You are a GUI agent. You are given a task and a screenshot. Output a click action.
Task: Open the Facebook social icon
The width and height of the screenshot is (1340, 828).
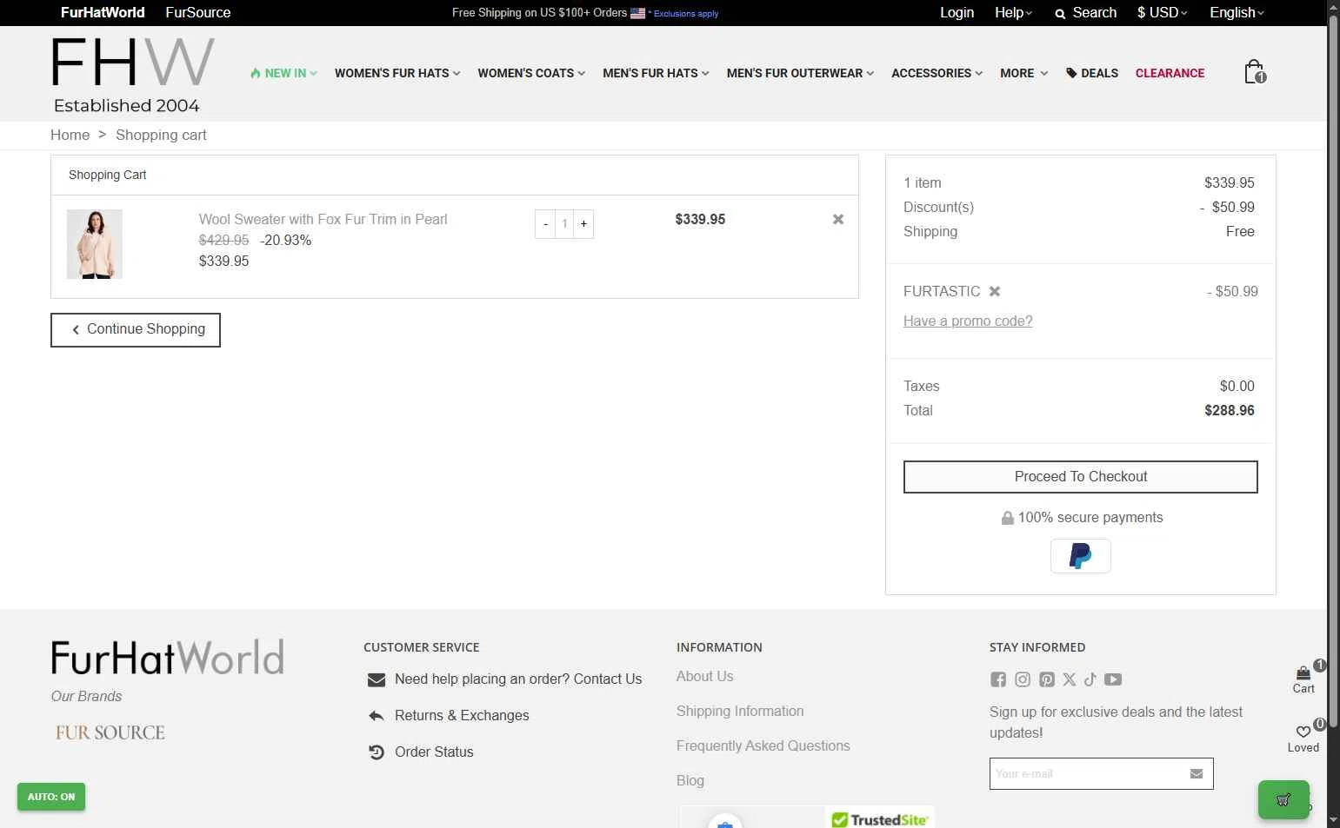(998, 679)
